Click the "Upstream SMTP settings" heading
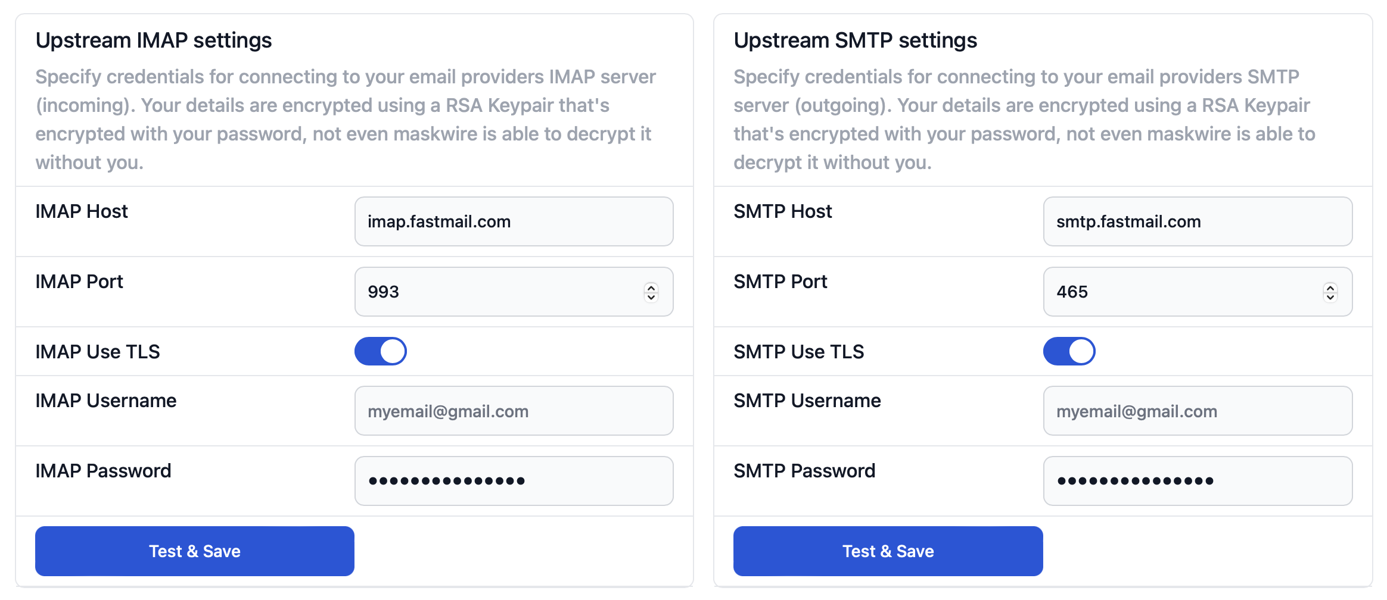This screenshot has height=600, width=1387. click(856, 40)
